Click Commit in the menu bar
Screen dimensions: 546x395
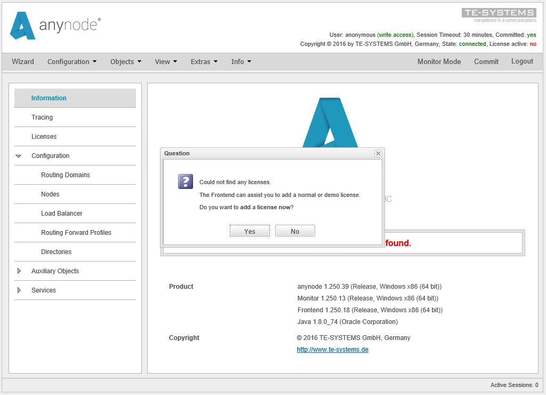pyautogui.click(x=486, y=61)
